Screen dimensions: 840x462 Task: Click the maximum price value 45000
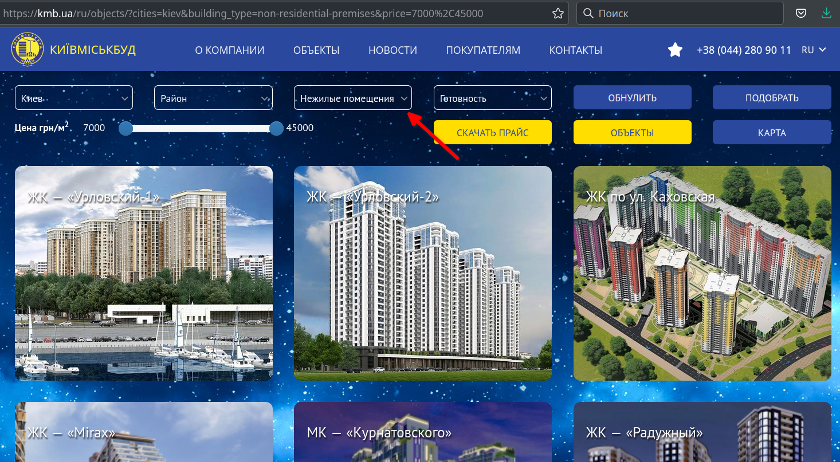[300, 128]
